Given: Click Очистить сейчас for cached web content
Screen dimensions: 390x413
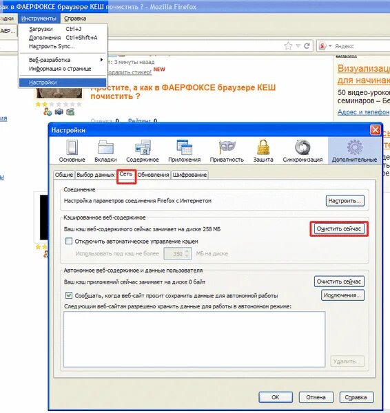Looking at the screenshot, I should pyautogui.click(x=339, y=229).
